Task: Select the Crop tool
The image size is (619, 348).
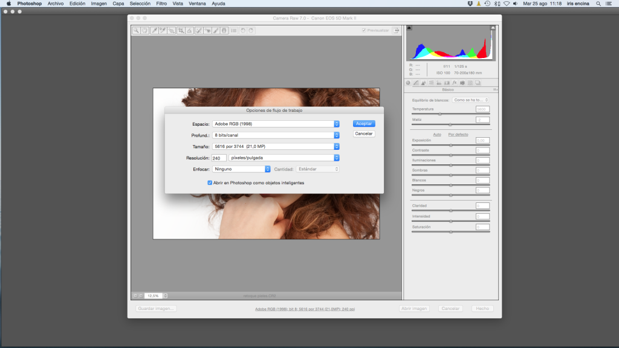Action: coord(181,30)
